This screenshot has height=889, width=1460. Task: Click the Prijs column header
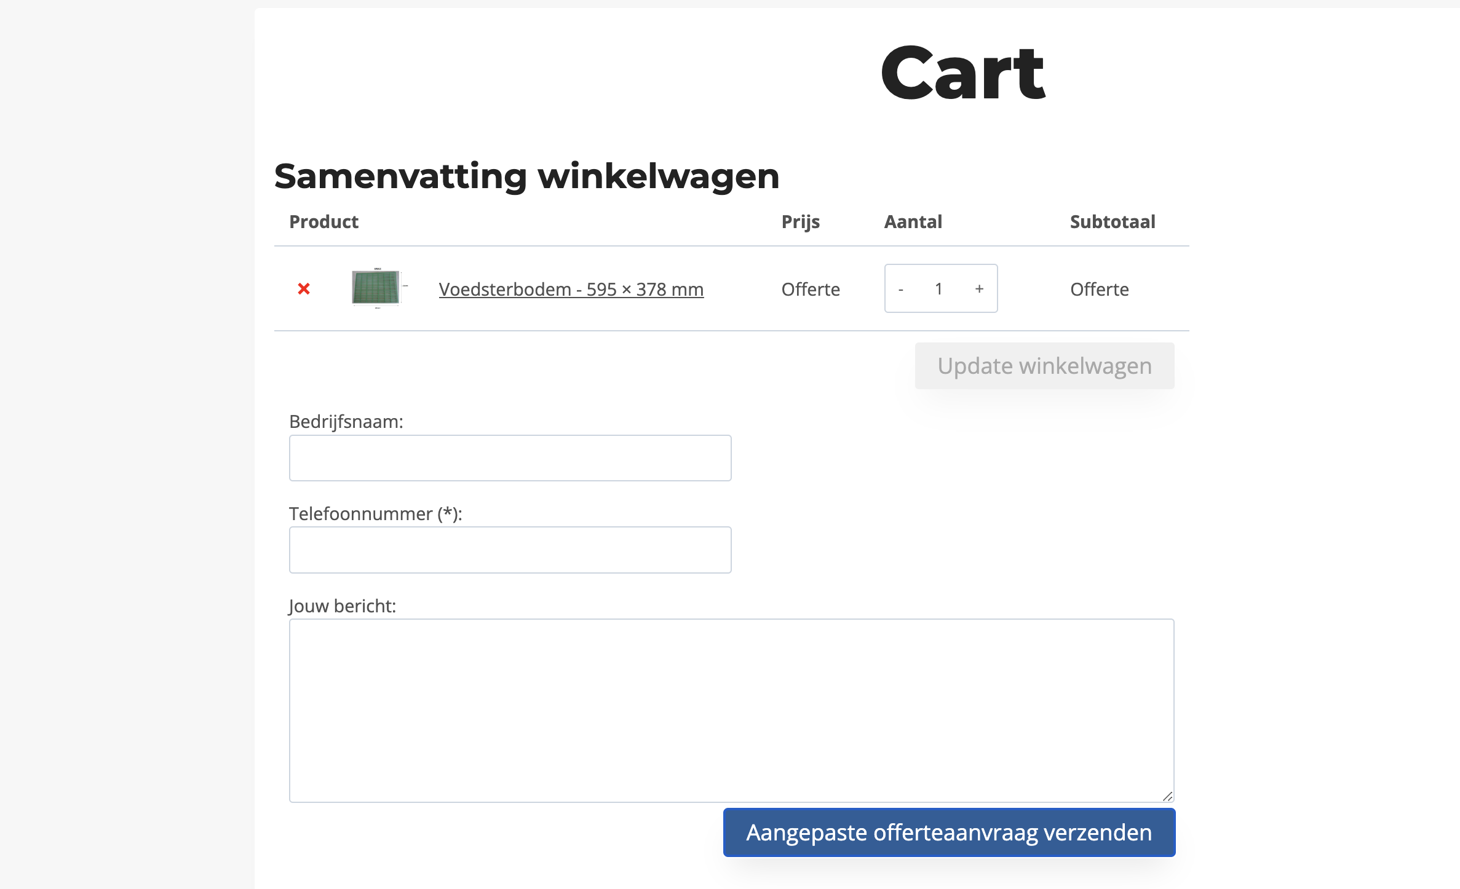pos(800,222)
